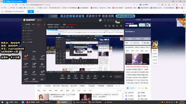
Task: Expand the microphone dropdown arrow
Action: tap(91, 76)
